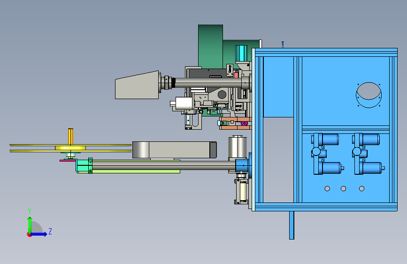
Task: Select the small magenta part in orange clamp
Action: click(244, 123)
